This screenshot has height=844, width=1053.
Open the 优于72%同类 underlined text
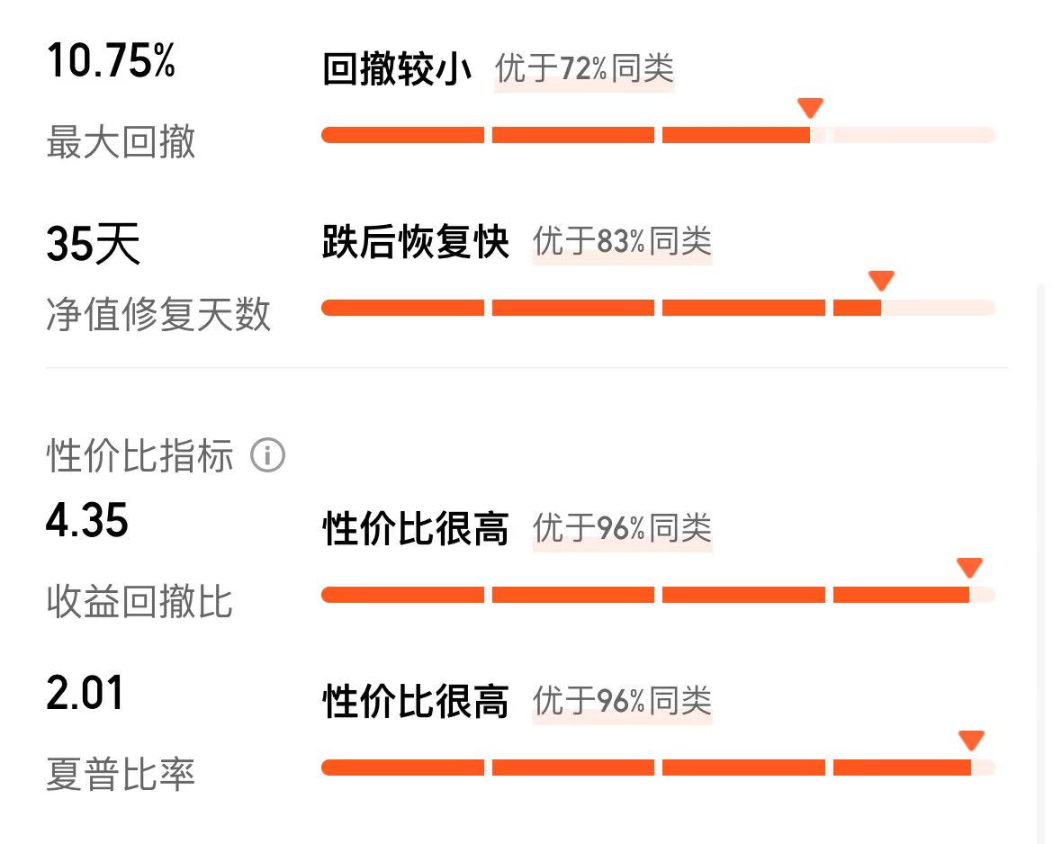click(584, 69)
